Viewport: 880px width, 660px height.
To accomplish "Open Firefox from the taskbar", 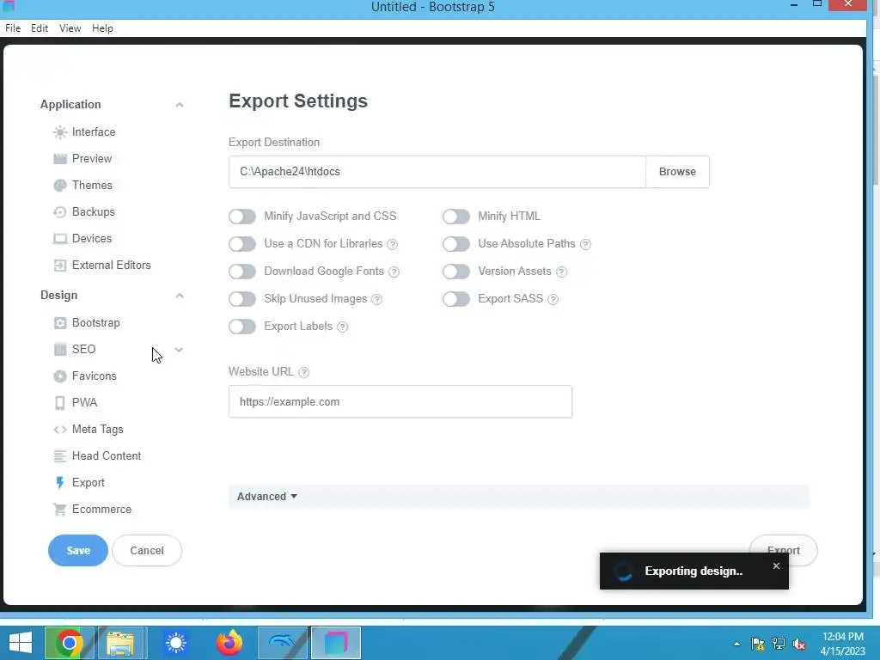I will 229,643.
